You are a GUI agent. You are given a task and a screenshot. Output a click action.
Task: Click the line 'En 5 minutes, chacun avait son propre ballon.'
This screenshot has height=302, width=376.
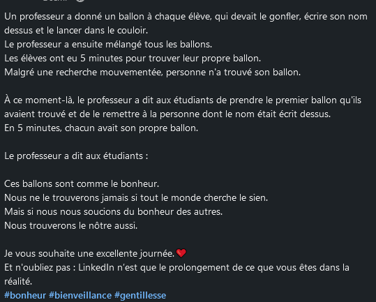pos(101,128)
